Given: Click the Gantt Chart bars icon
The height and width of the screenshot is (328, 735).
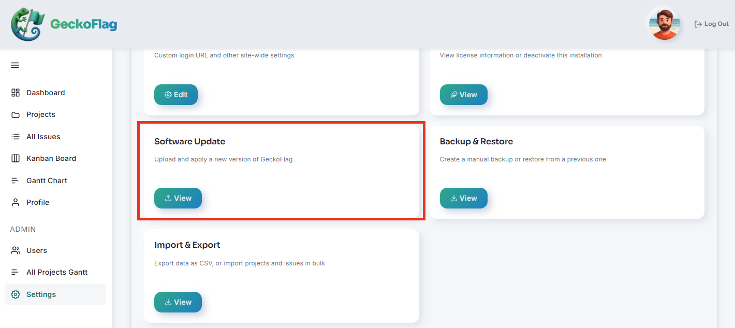Looking at the screenshot, I should (16, 181).
